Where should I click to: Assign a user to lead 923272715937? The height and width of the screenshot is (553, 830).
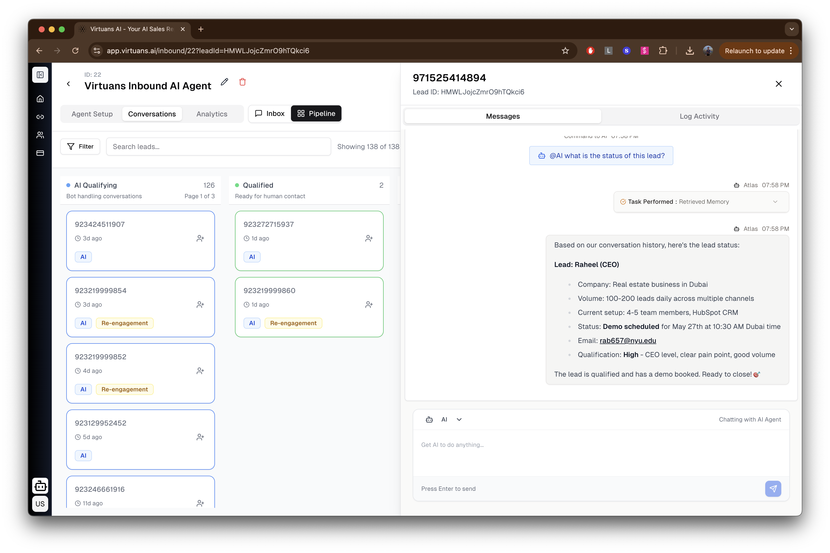(x=369, y=238)
